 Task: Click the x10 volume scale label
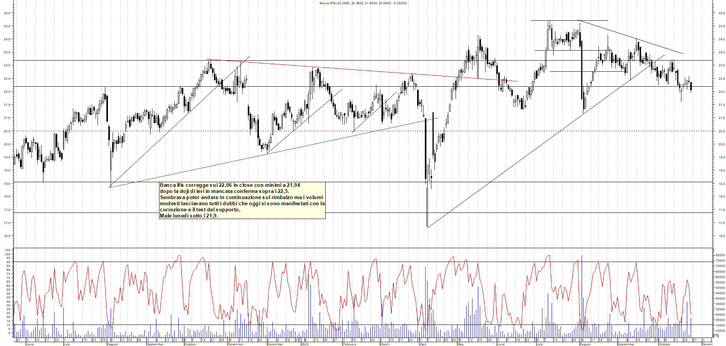715,336
